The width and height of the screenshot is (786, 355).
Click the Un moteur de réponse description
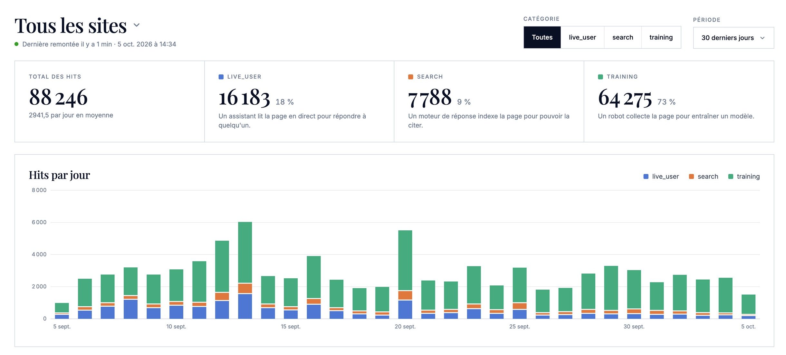pyautogui.click(x=489, y=120)
